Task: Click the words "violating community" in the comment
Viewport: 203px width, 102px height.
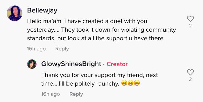Action: [149, 30]
